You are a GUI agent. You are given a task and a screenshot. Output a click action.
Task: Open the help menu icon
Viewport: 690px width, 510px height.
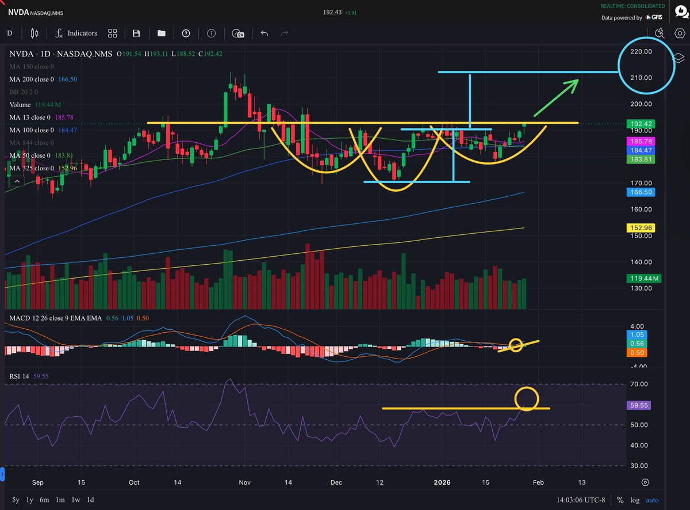click(x=186, y=33)
